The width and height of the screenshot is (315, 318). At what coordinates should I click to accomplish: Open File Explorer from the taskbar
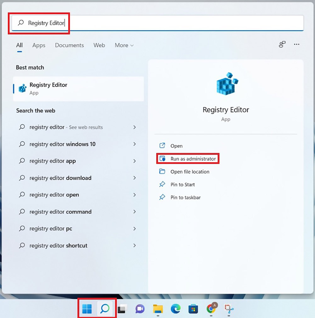pyautogui.click(x=158, y=309)
